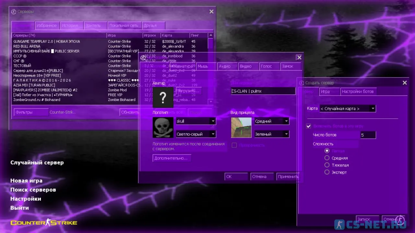Click the player name input field
This screenshot has height=233, width=415.
tap(263, 91)
